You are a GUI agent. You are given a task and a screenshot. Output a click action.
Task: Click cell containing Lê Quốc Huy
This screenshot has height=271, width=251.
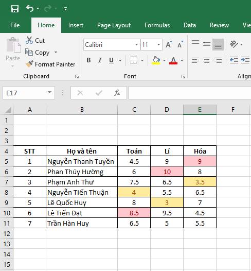82,202
